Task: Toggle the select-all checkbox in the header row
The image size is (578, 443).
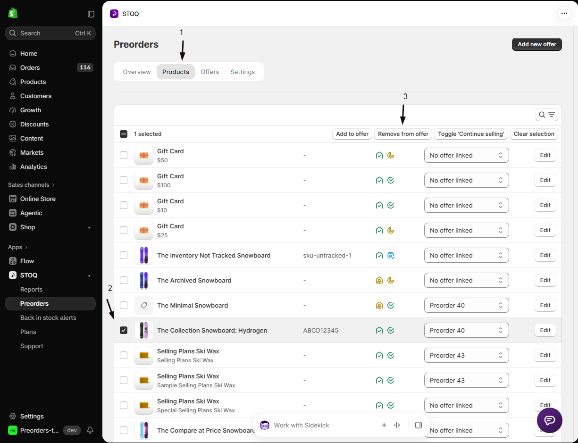Action: (x=124, y=134)
